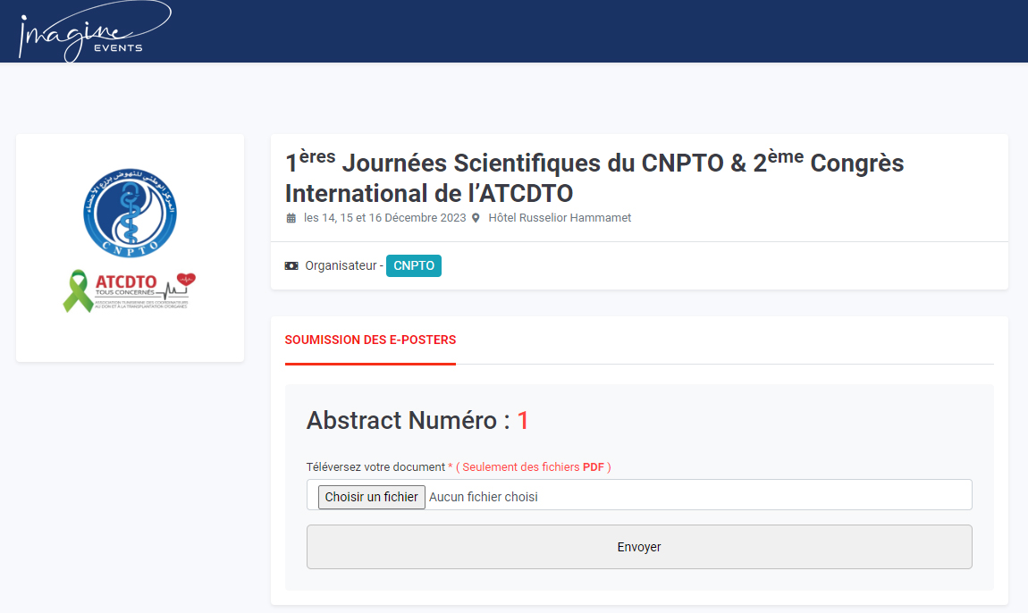Submit with the Envoyer button
This screenshot has width=1028, height=613.
coord(639,547)
